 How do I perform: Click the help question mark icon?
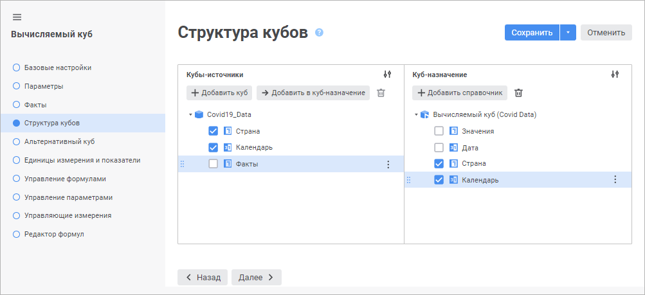319,33
